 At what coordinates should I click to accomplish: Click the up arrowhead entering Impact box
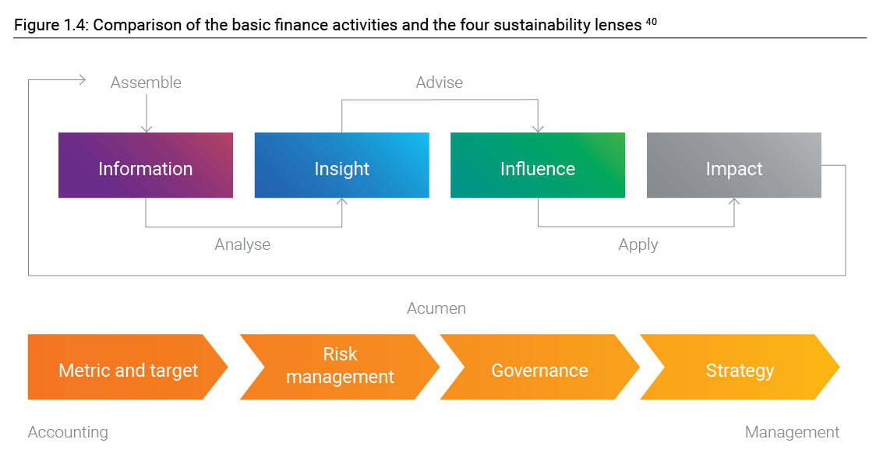[734, 202]
